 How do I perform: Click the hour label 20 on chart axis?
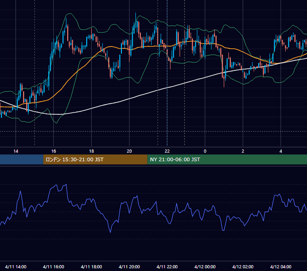click(x=129, y=151)
